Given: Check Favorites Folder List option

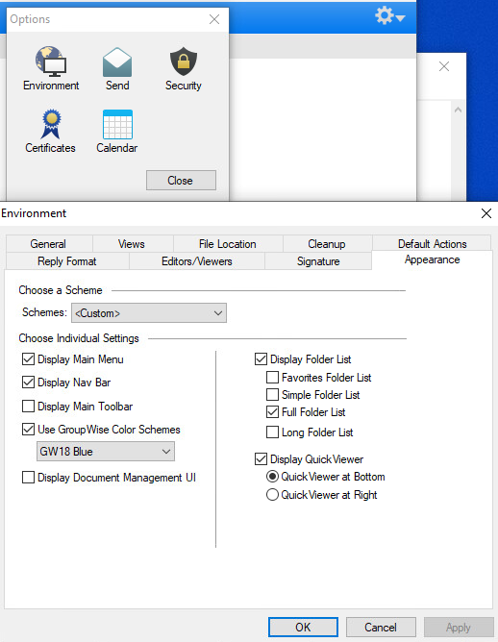Looking at the screenshot, I should click(272, 377).
